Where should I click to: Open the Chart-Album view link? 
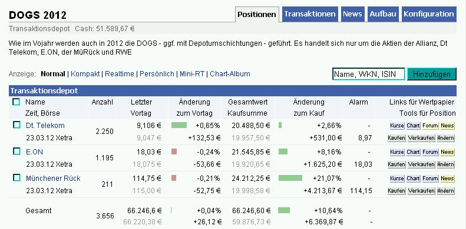[230, 74]
